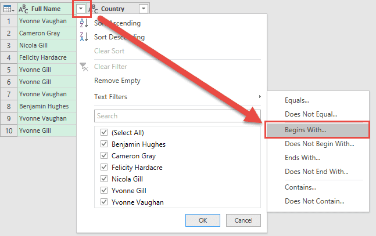Click cell 'Nicola Gill' in row 3
This screenshot has width=376, height=236.
(x=46, y=45)
